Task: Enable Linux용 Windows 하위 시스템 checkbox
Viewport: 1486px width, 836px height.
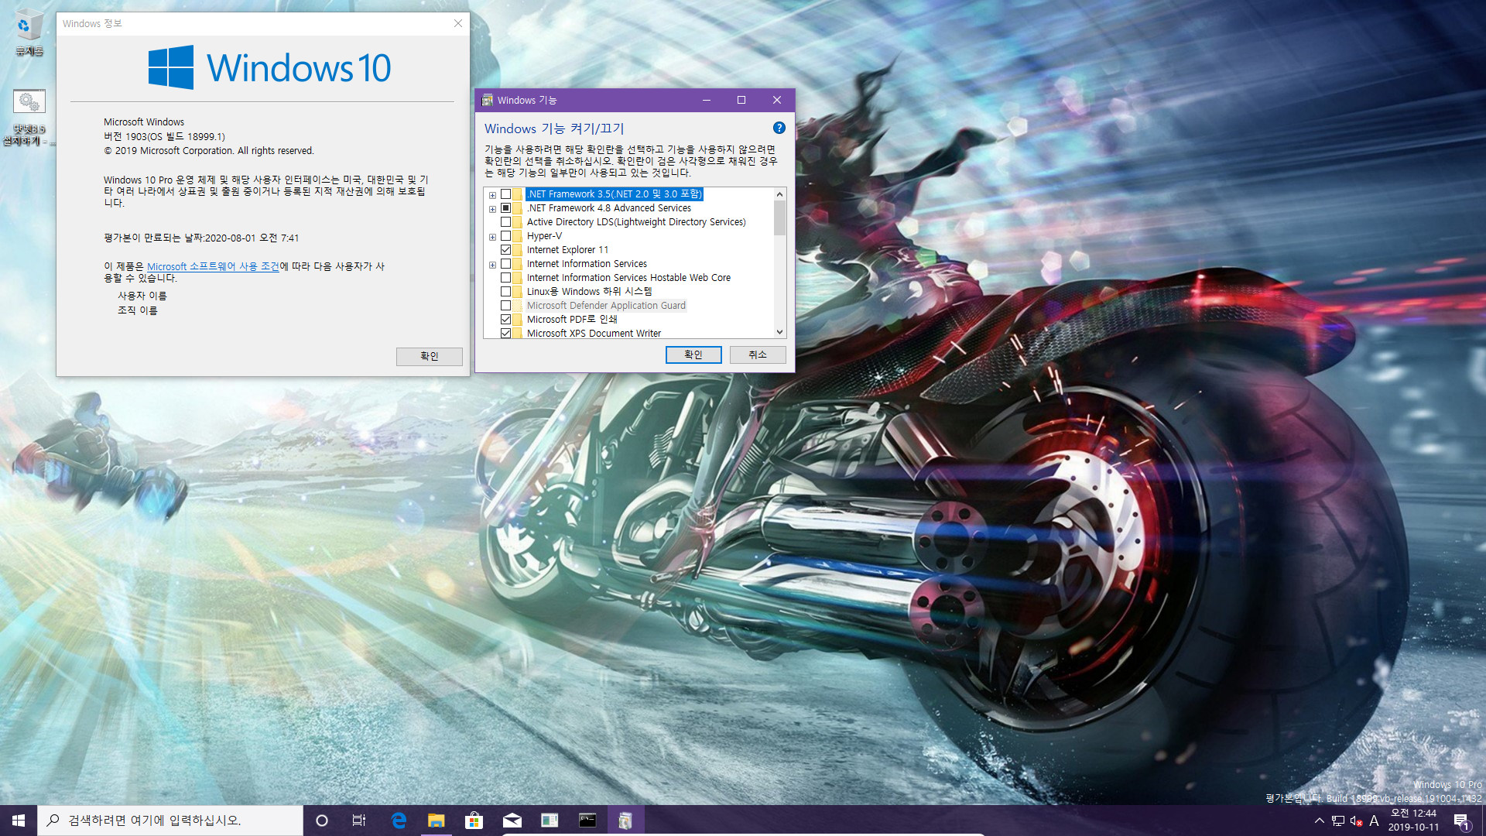Action: [505, 292]
